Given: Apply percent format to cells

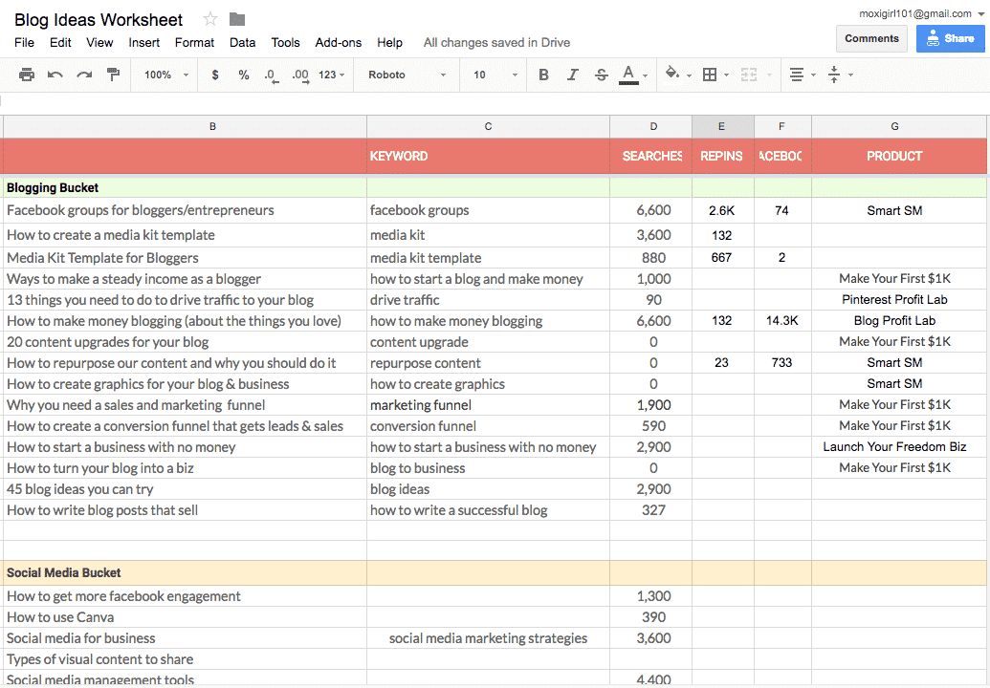Looking at the screenshot, I should click(244, 75).
